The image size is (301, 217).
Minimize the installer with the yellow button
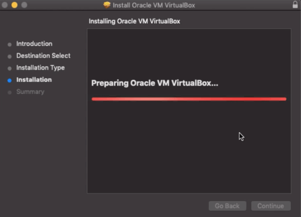click(x=14, y=5)
